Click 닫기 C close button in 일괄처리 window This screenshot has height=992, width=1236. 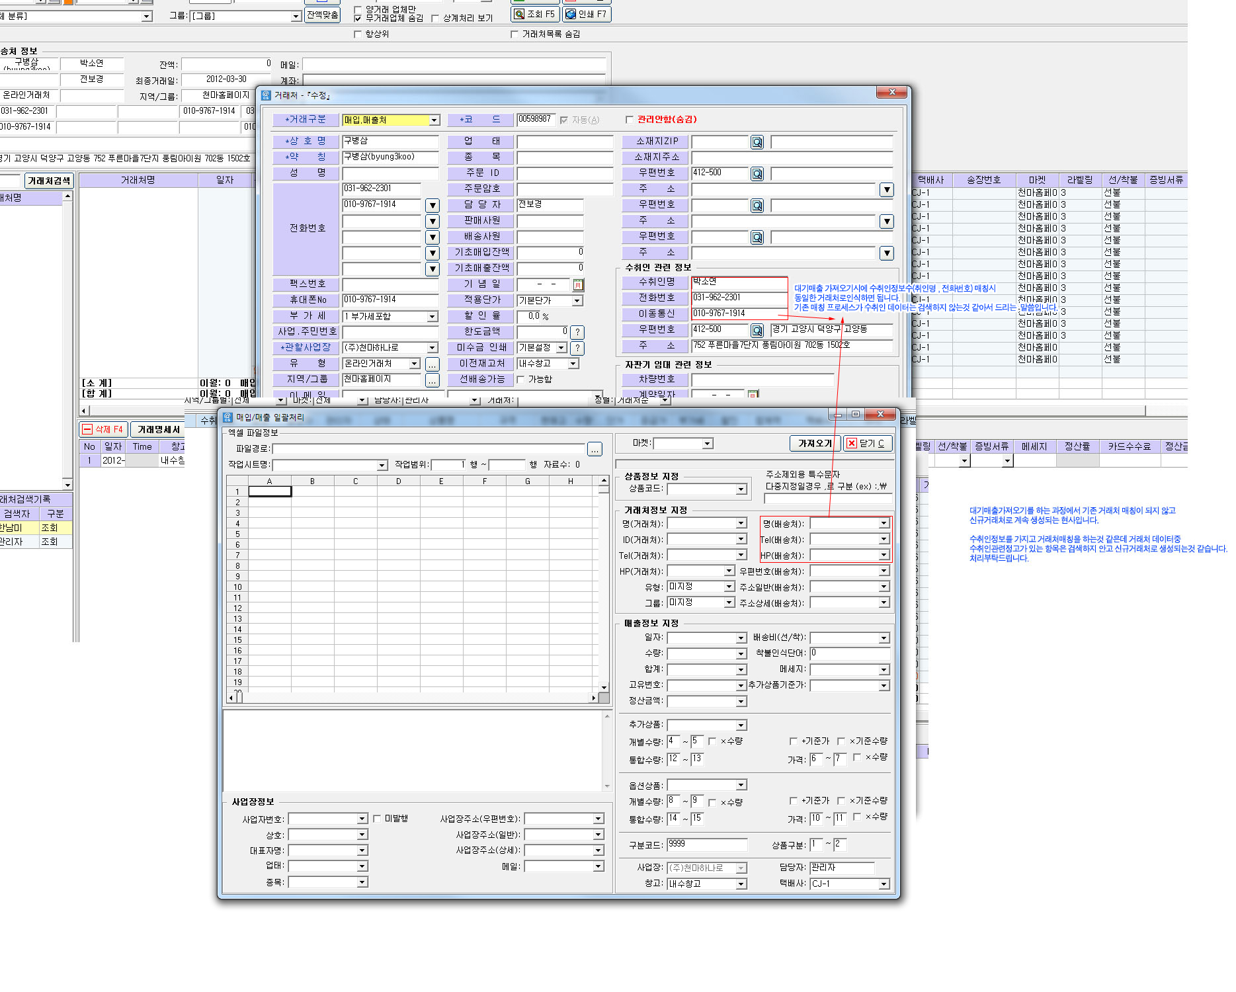pyautogui.click(x=868, y=443)
